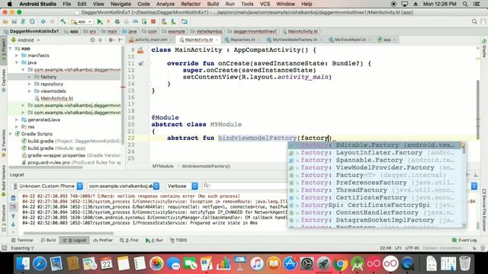488x274 pixels.
Task: Click the MYModule breadcrumb under the editor
Action: [x=162, y=166]
